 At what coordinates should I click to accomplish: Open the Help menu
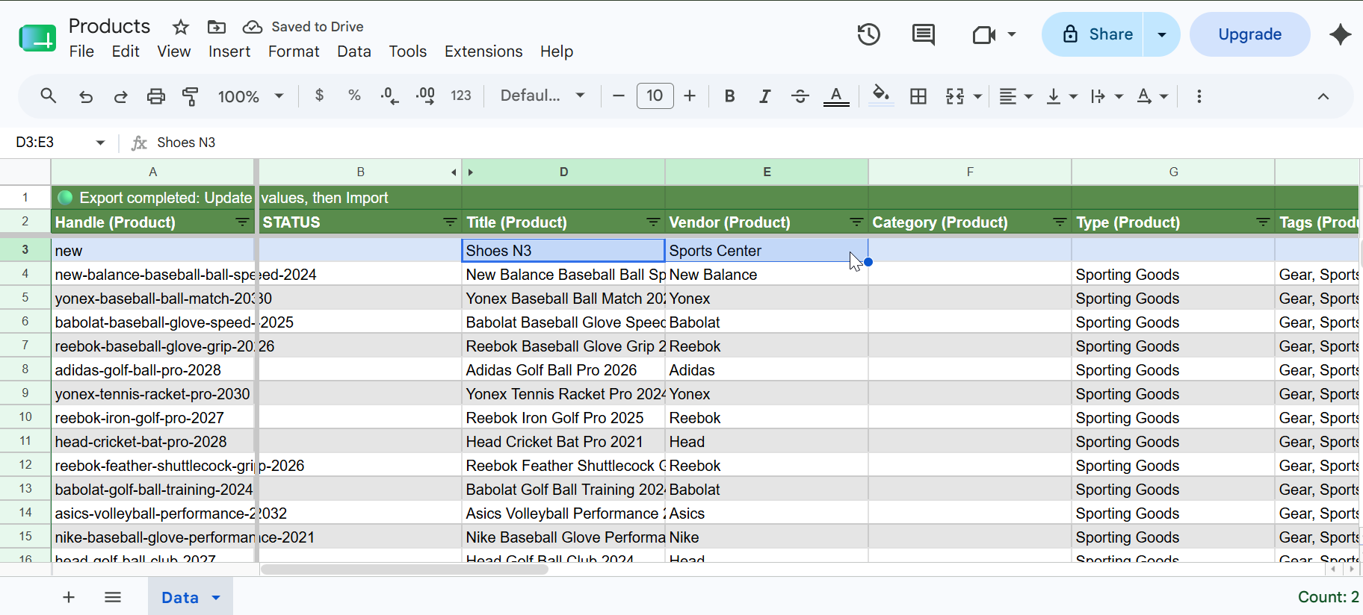[x=557, y=51]
